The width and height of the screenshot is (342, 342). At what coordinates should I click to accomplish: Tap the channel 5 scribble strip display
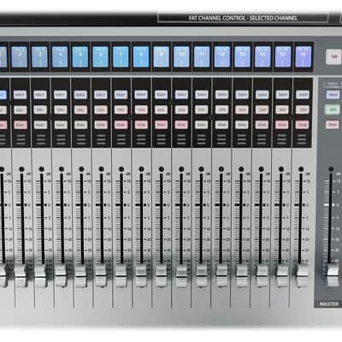[80, 57]
